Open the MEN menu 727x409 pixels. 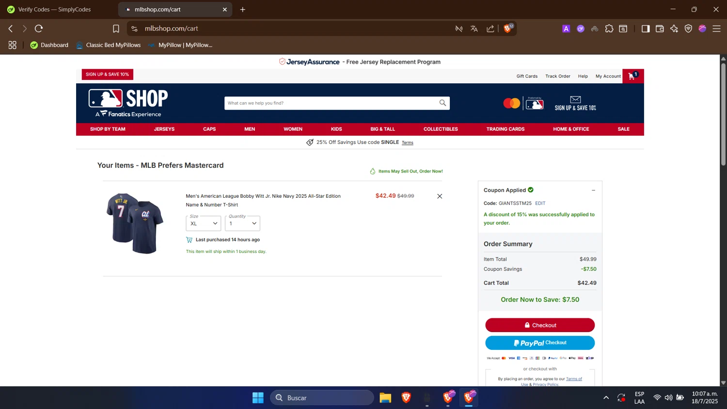[250, 129]
